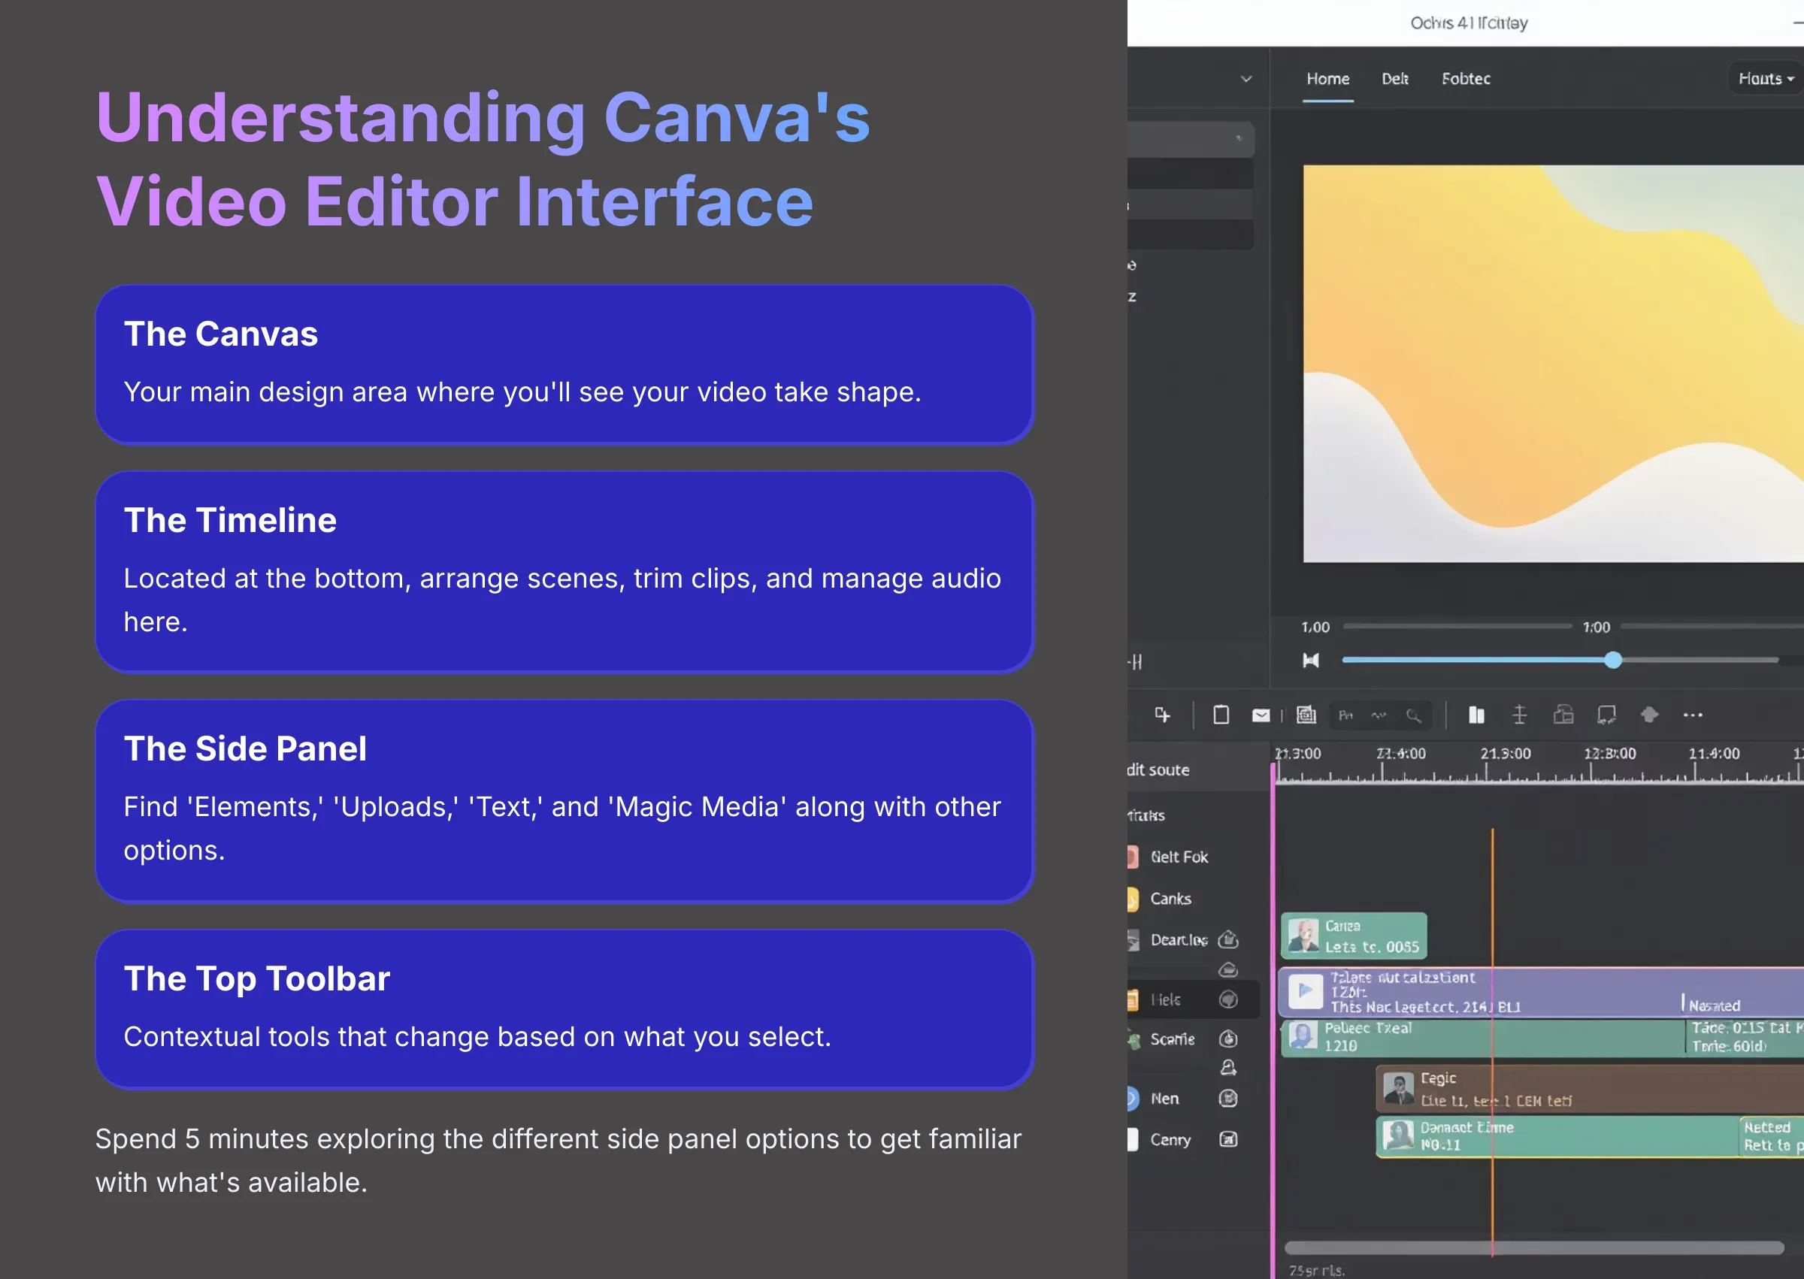The width and height of the screenshot is (1804, 1279).
Task: Click ruler timestamp 11.4:00
Action: pyautogui.click(x=1715, y=754)
